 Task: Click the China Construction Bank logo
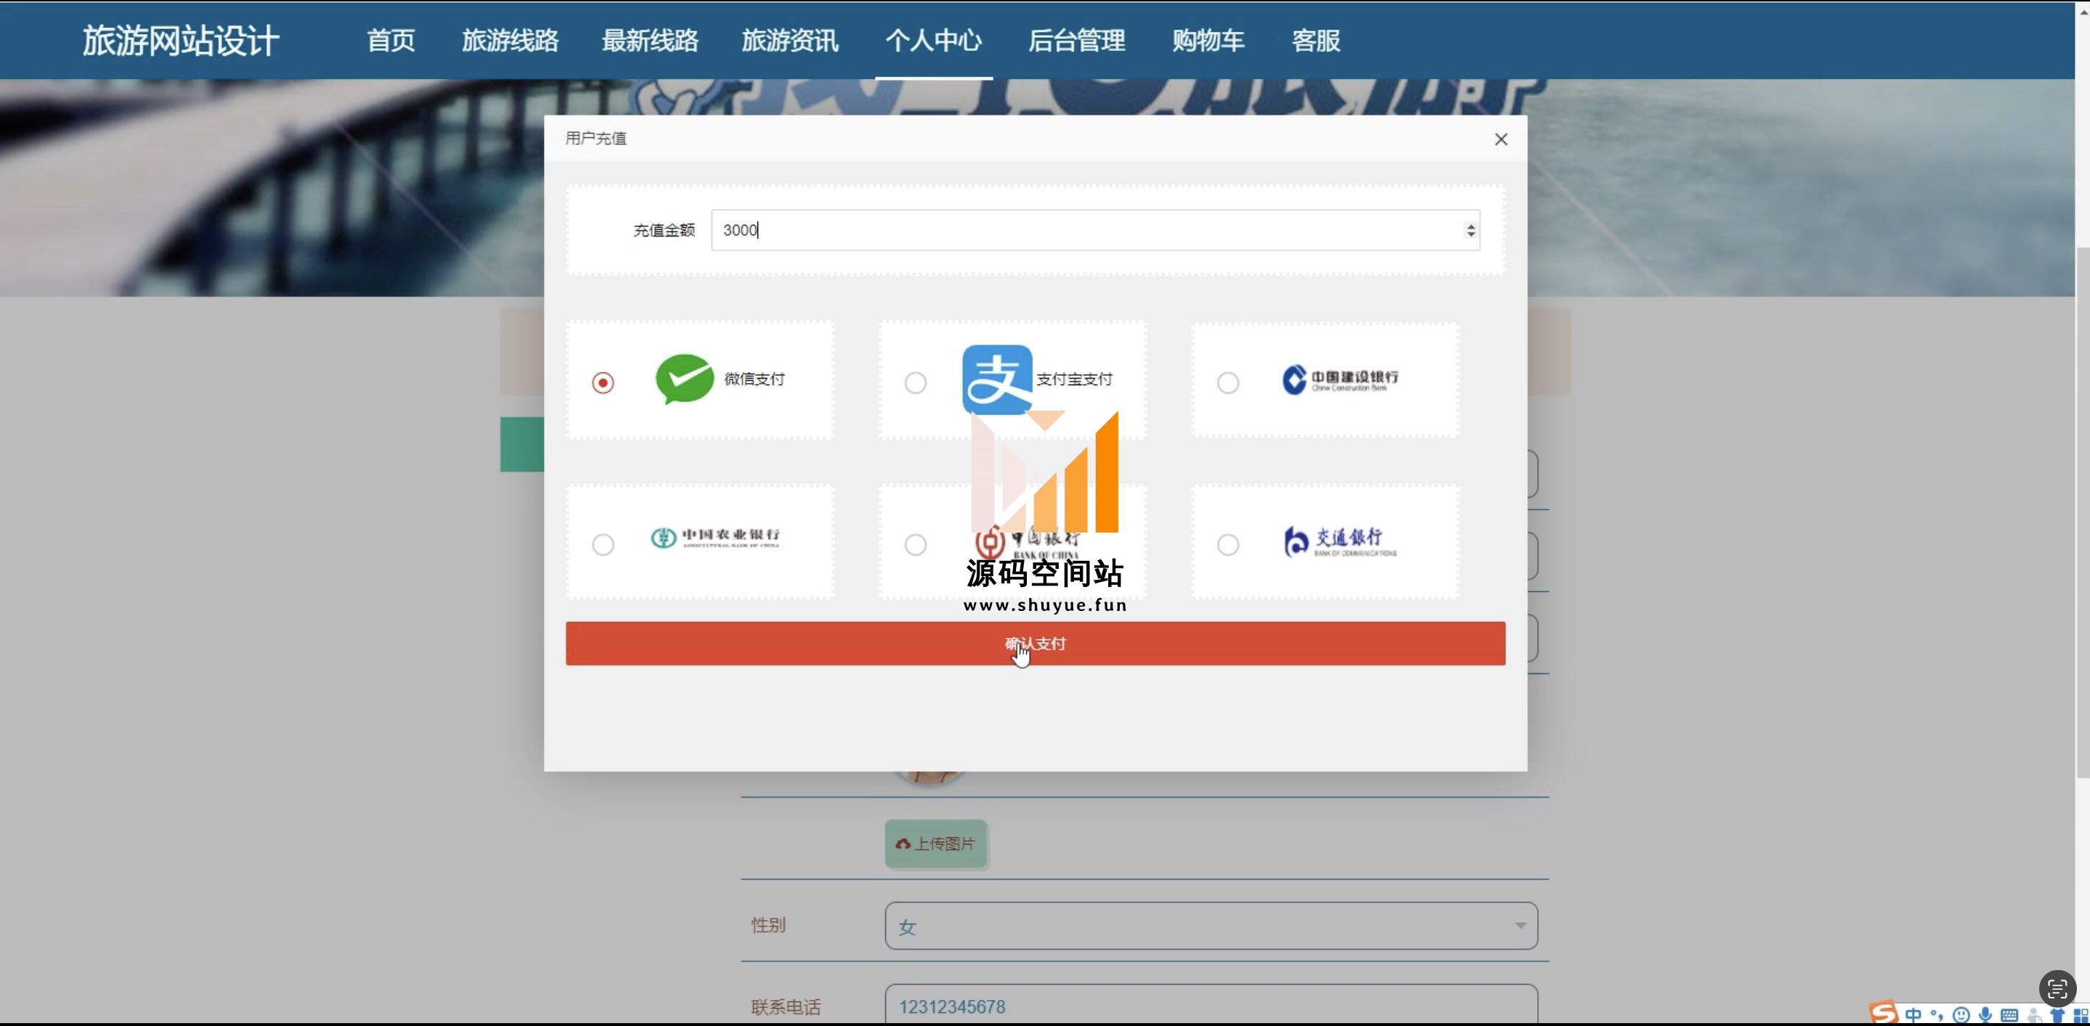tap(1340, 379)
